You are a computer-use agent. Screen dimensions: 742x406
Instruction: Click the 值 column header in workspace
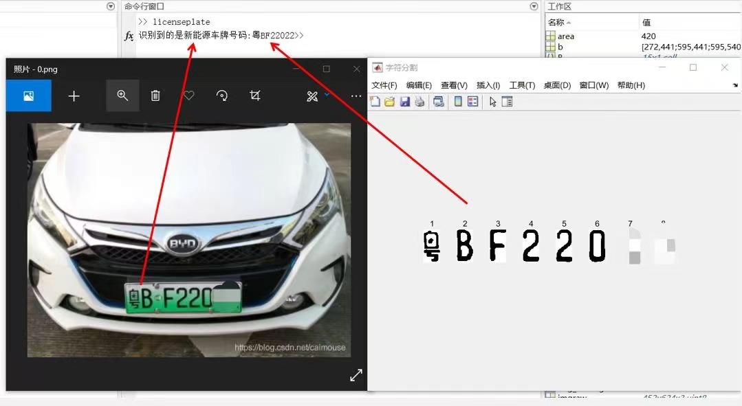coord(646,22)
